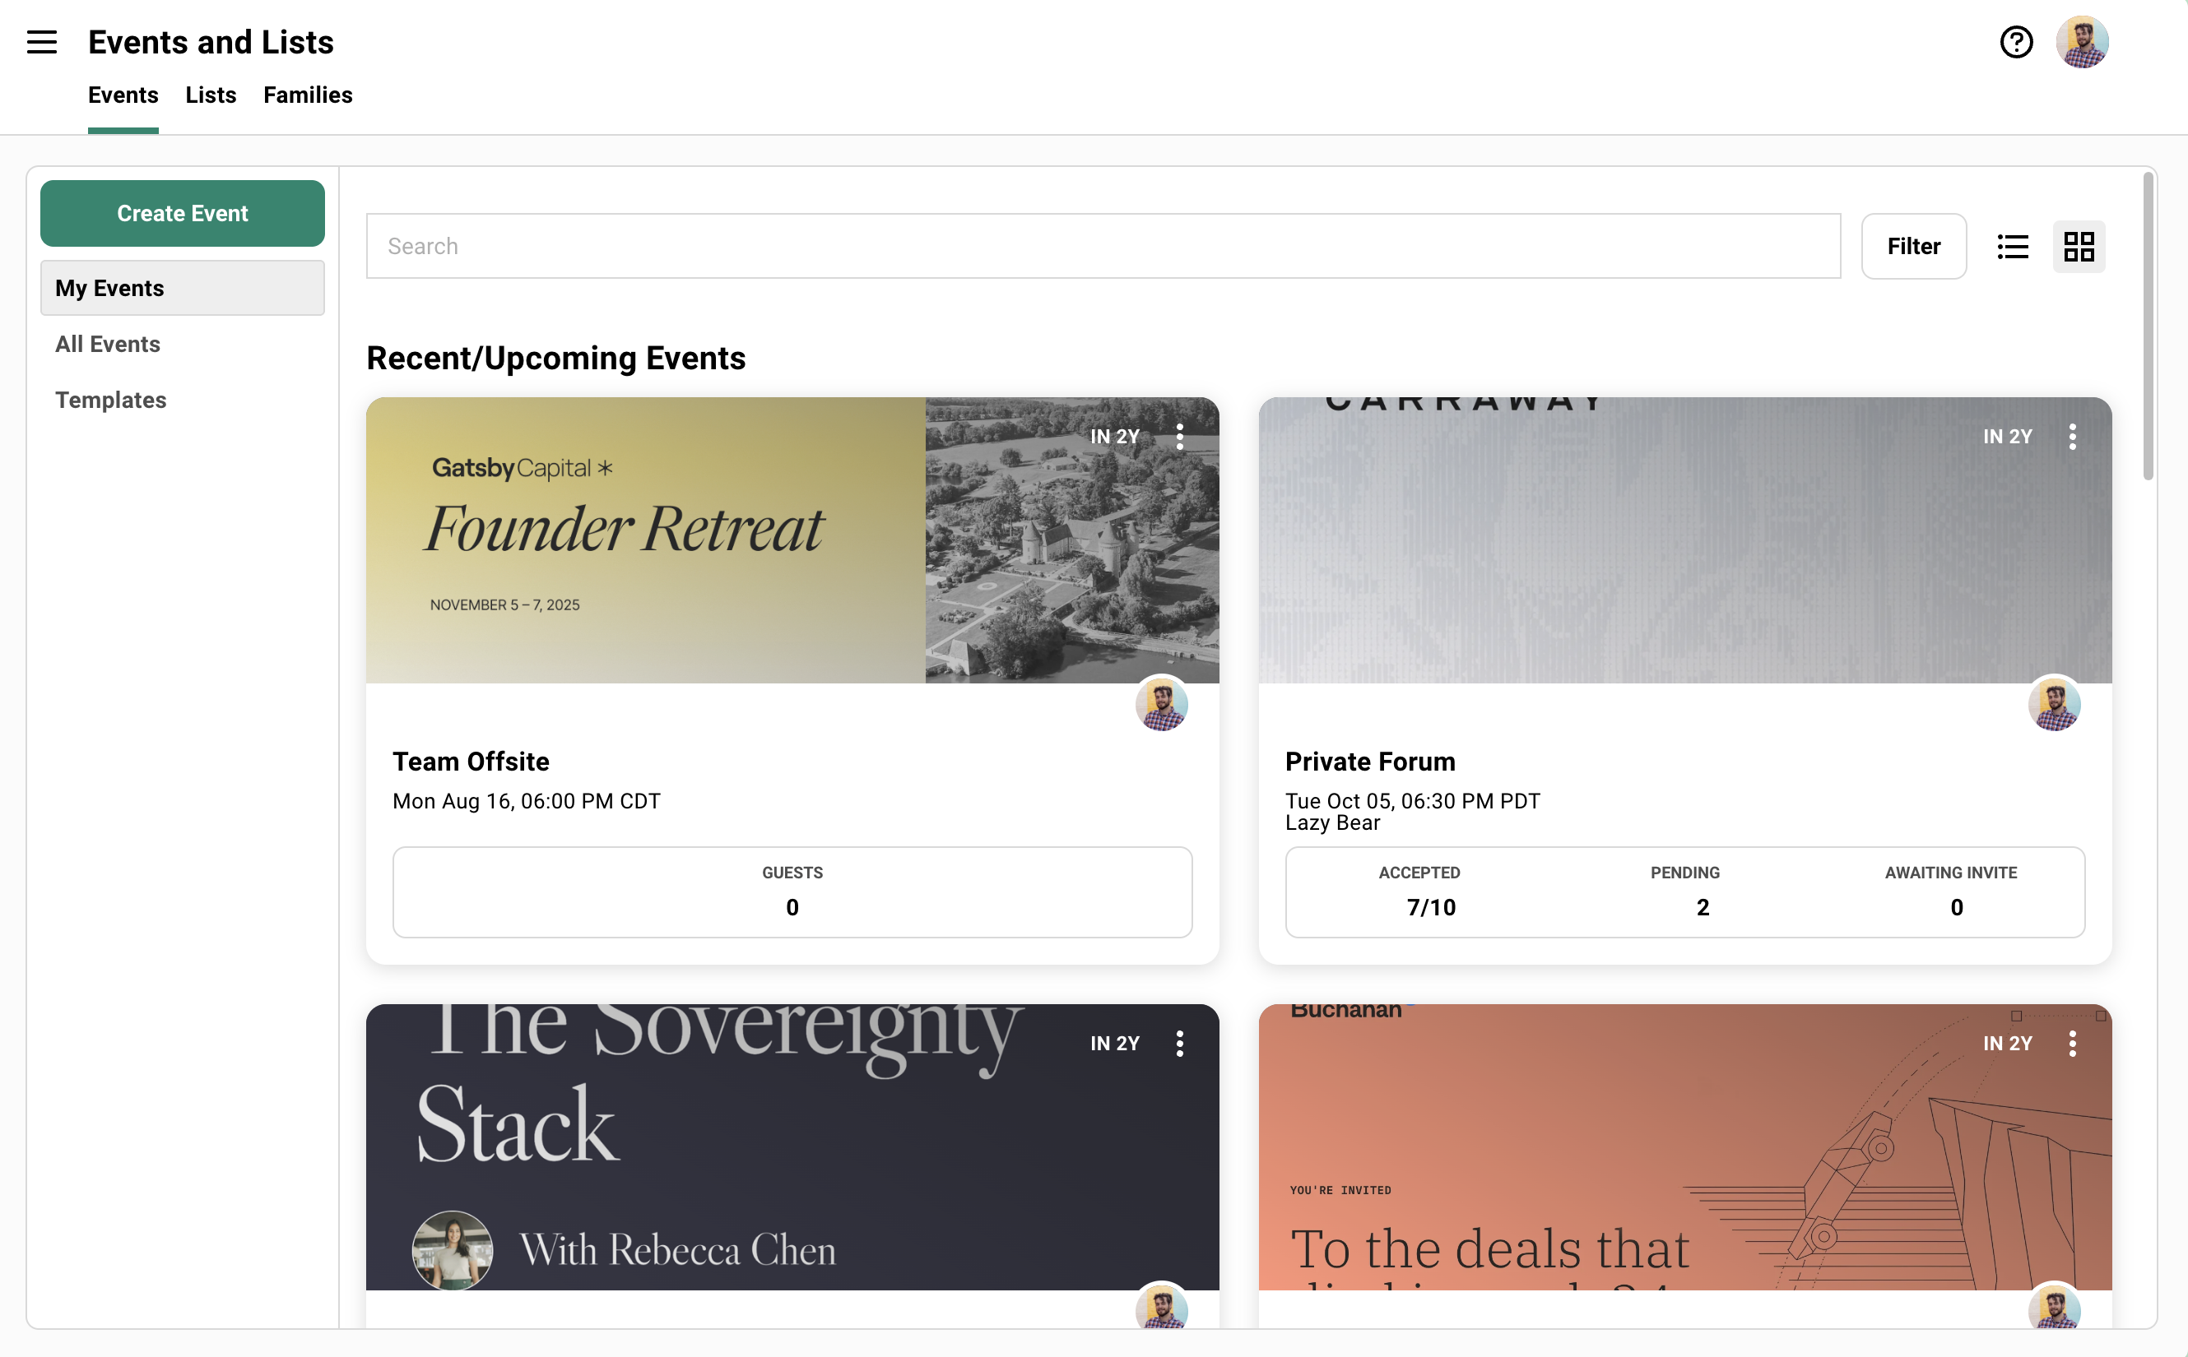The height and width of the screenshot is (1357, 2188).
Task: Switch to the Families tab
Action: (307, 95)
